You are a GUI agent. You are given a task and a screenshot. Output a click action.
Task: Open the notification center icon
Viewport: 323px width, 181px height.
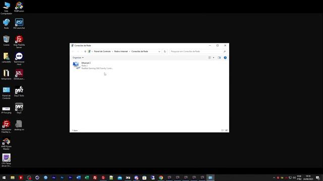tap(317, 177)
